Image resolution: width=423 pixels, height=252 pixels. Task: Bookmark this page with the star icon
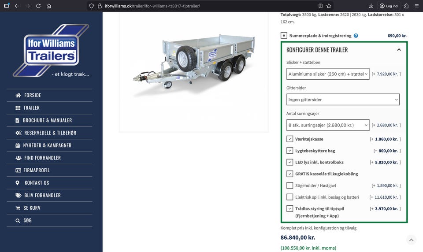tap(329, 6)
